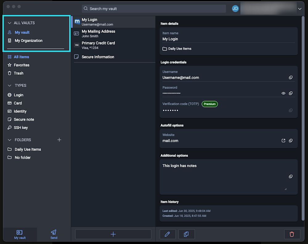This screenshot has height=244, width=308.
Task: Edit the My Login item with pencil
Action: (x=168, y=234)
